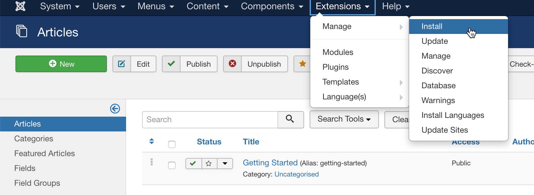
Task: Select Install from Extensions submenu
Action: [432, 27]
